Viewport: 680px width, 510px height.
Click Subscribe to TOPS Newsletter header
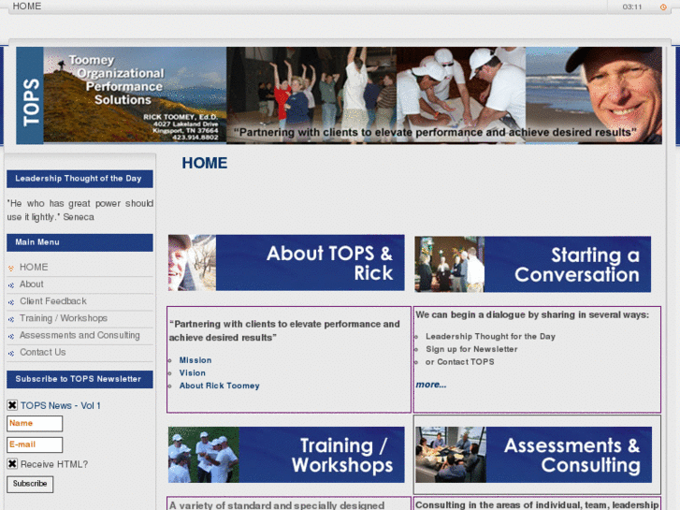80,379
